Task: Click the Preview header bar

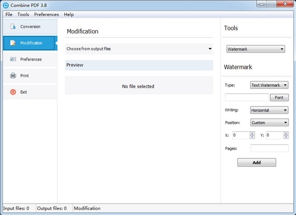Action: click(139, 65)
